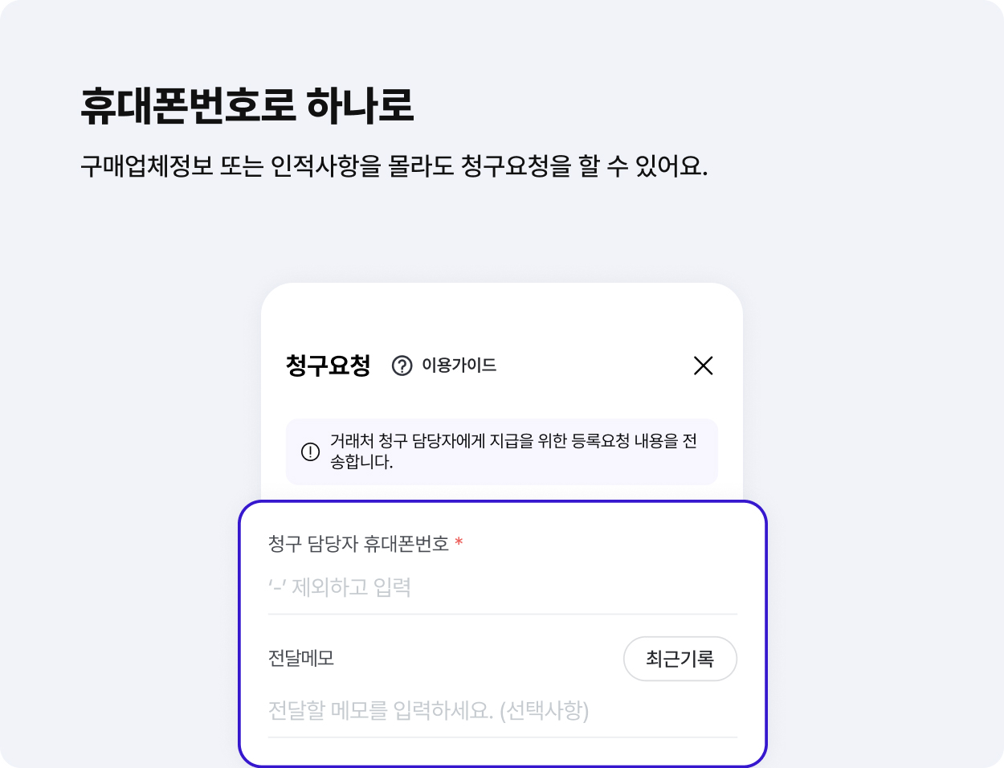Open the 이용가이드 usage guide link
This screenshot has width=1004, height=768.
[x=459, y=366]
